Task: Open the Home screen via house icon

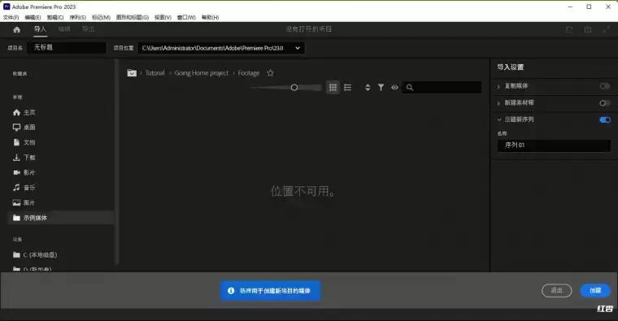Action: pyautogui.click(x=16, y=29)
